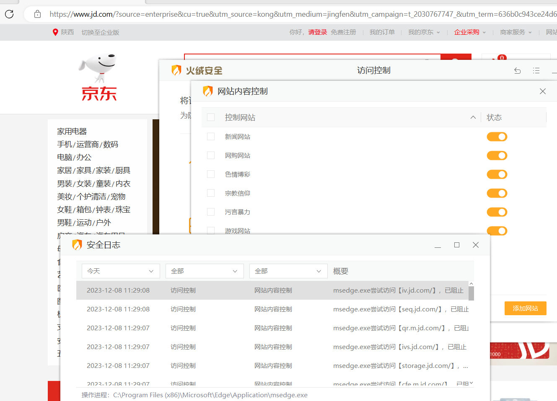Tick the select-all checkbox beside 控制网站
The height and width of the screenshot is (401, 557).
[x=211, y=118]
